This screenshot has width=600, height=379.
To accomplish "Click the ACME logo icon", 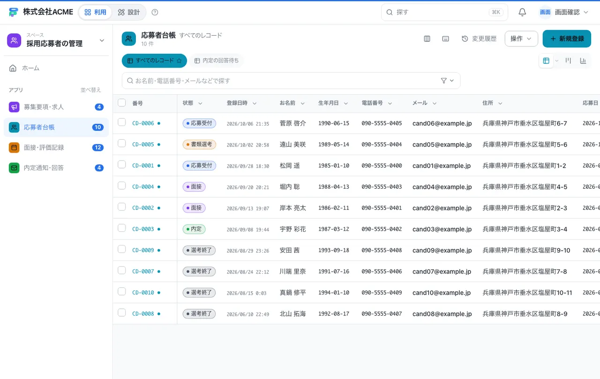I will point(14,12).
